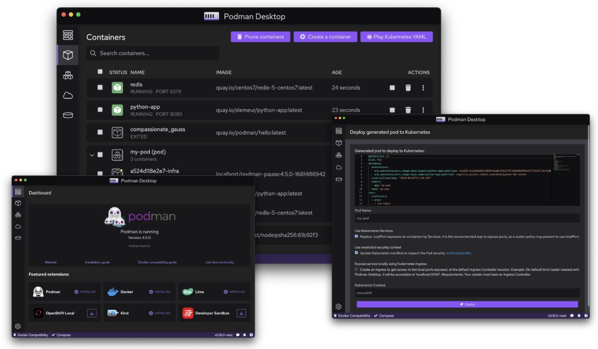The width and height of the screenshot is (598, 349).
Task: Click Prune containers button
Action: (261, 37)
